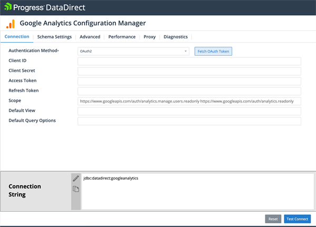Screen dimensions: 316x227
Task: Click the Reset button
Action: [273, 219]
